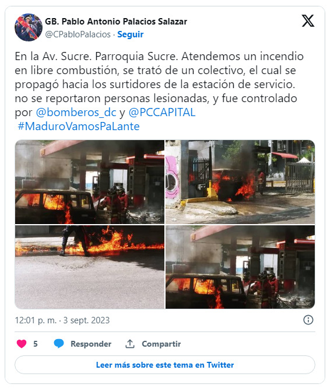Open the profile avatar picture
This screenshot has width=334, height=391.
[x=29, y=27]
